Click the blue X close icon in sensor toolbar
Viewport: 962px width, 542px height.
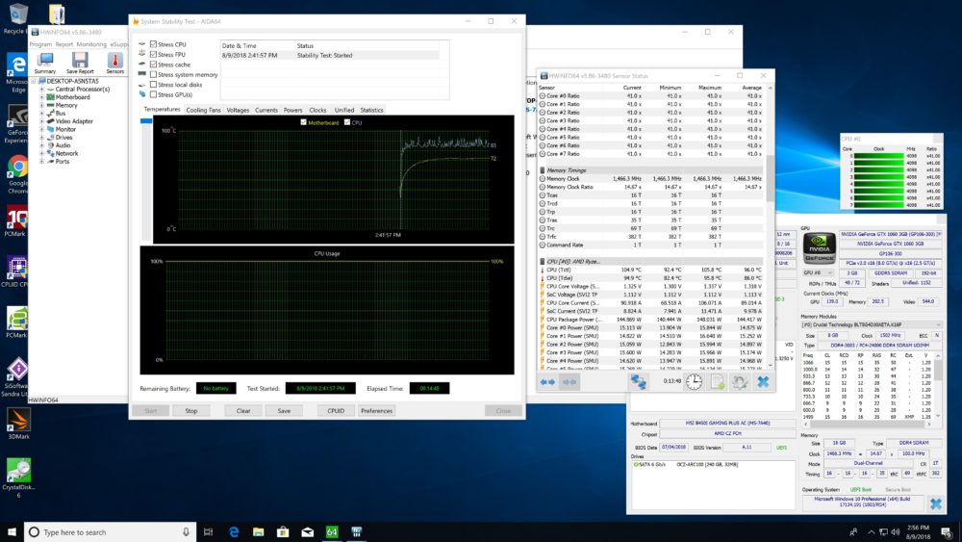point(763,382)
